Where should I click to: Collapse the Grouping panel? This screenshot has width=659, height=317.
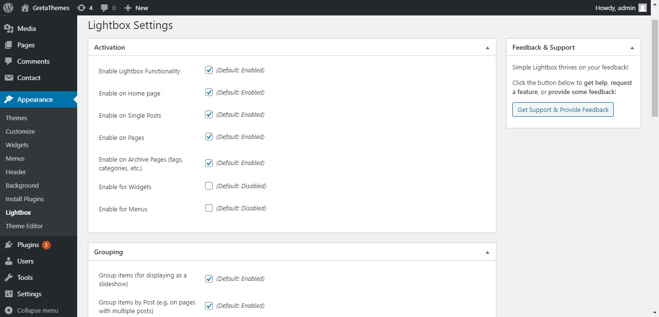(487, 252)
